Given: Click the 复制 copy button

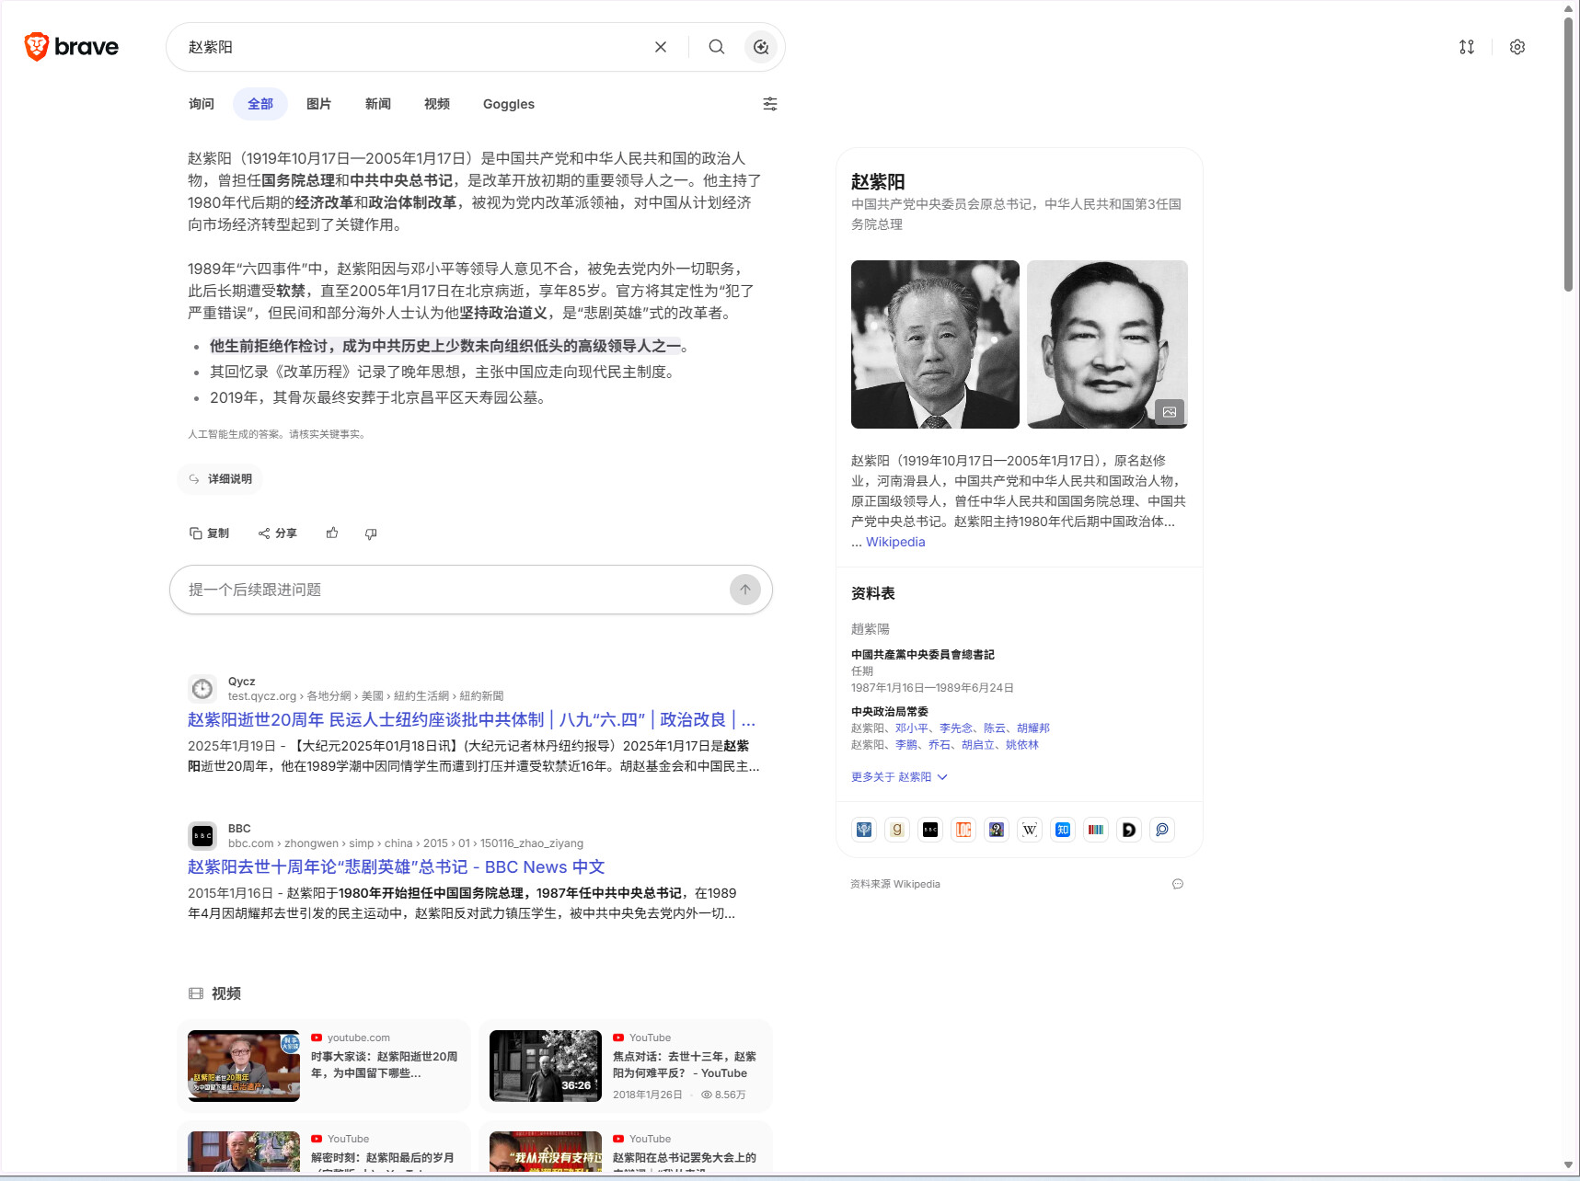Looking at the screenshot, I should [209, 533].
